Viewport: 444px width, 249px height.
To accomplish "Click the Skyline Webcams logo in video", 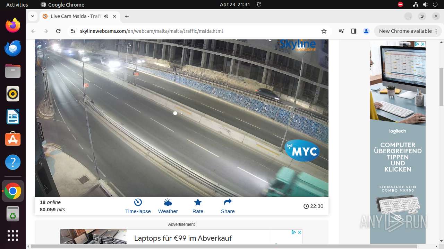I will (x=298, y=45).
